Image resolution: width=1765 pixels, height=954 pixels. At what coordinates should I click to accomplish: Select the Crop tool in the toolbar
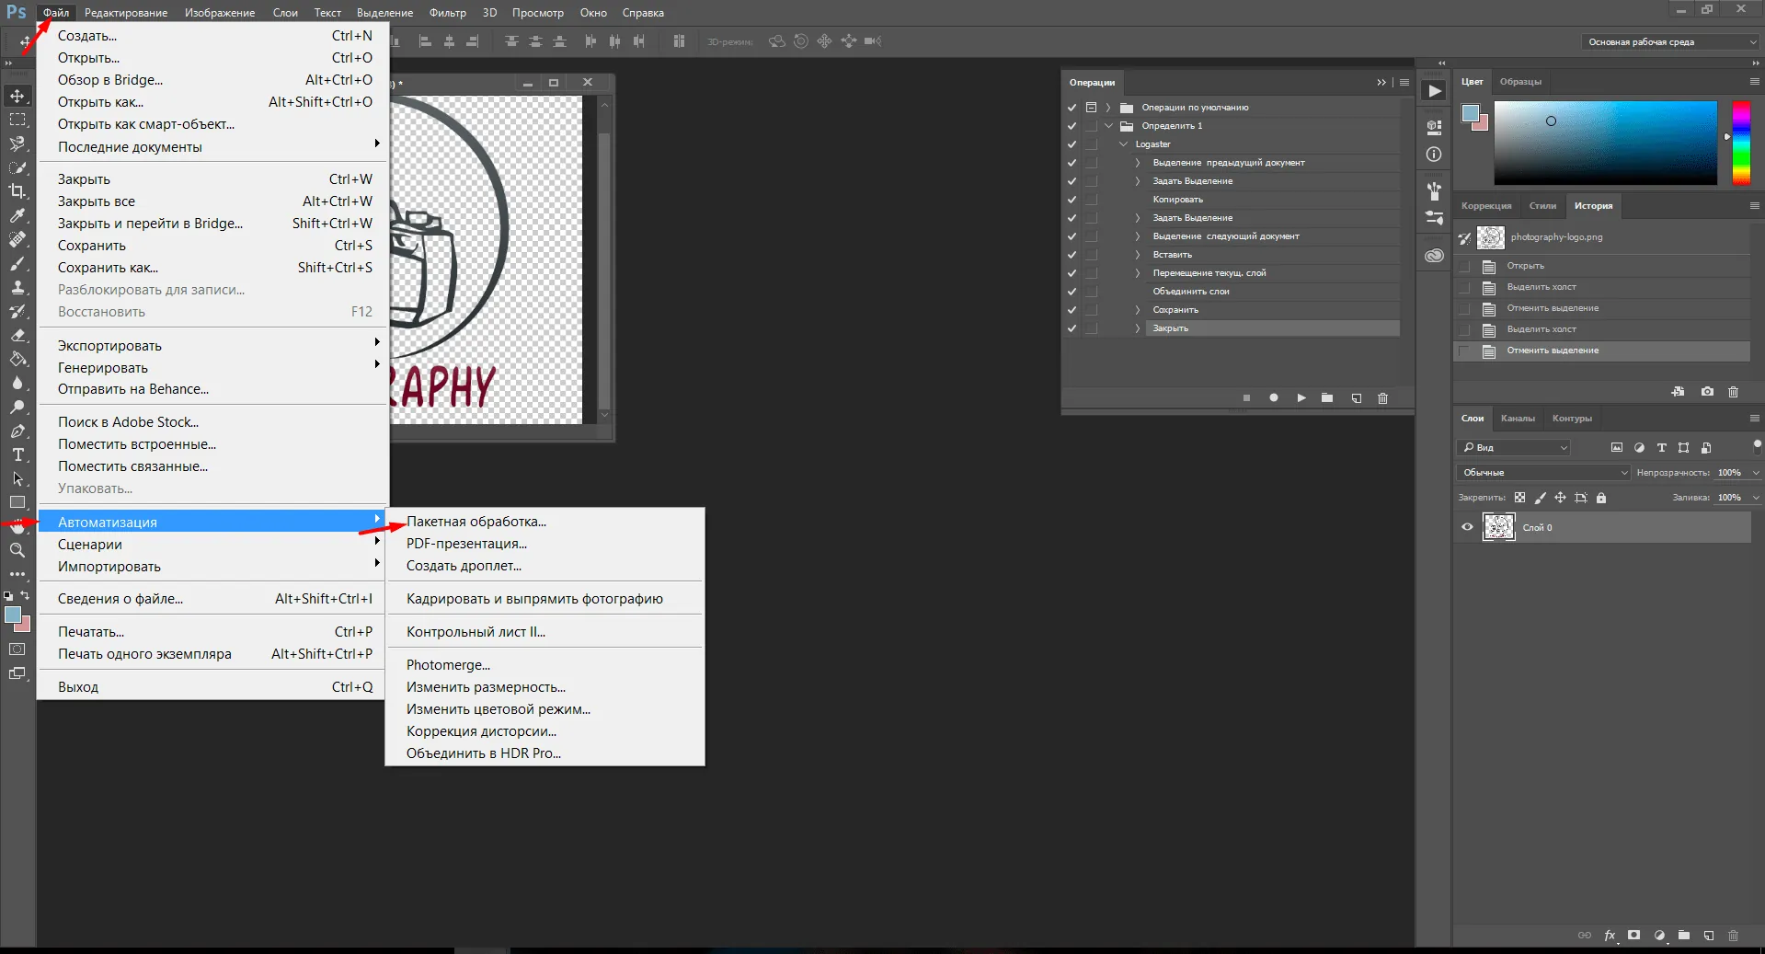click(17, 191)
